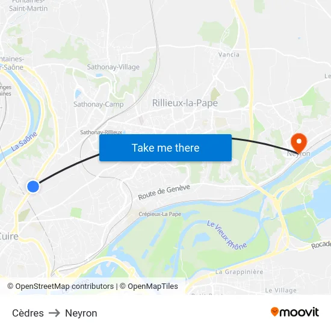Click the Rillieux-la-Pape map label
This screenshot has height=331, width=331.
click(x=185, y=103)
